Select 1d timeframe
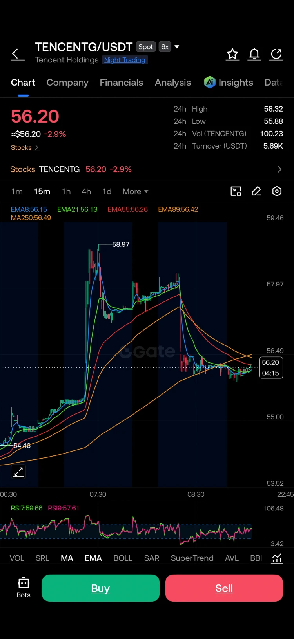The height and width of the screenshot is (639, 294). point(107,191)
